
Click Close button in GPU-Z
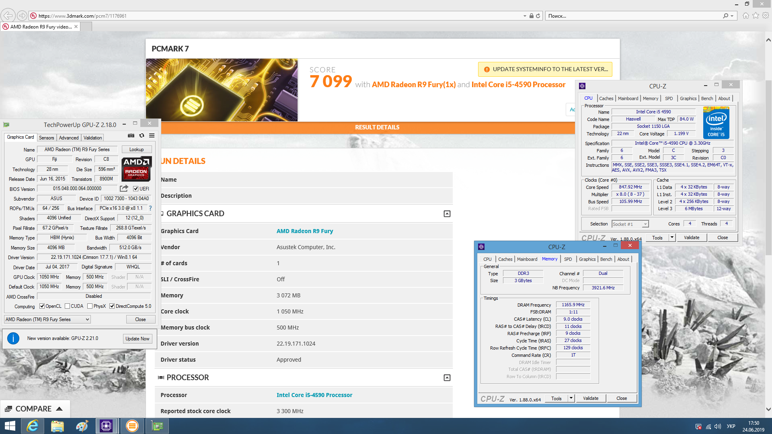(140, 319)
